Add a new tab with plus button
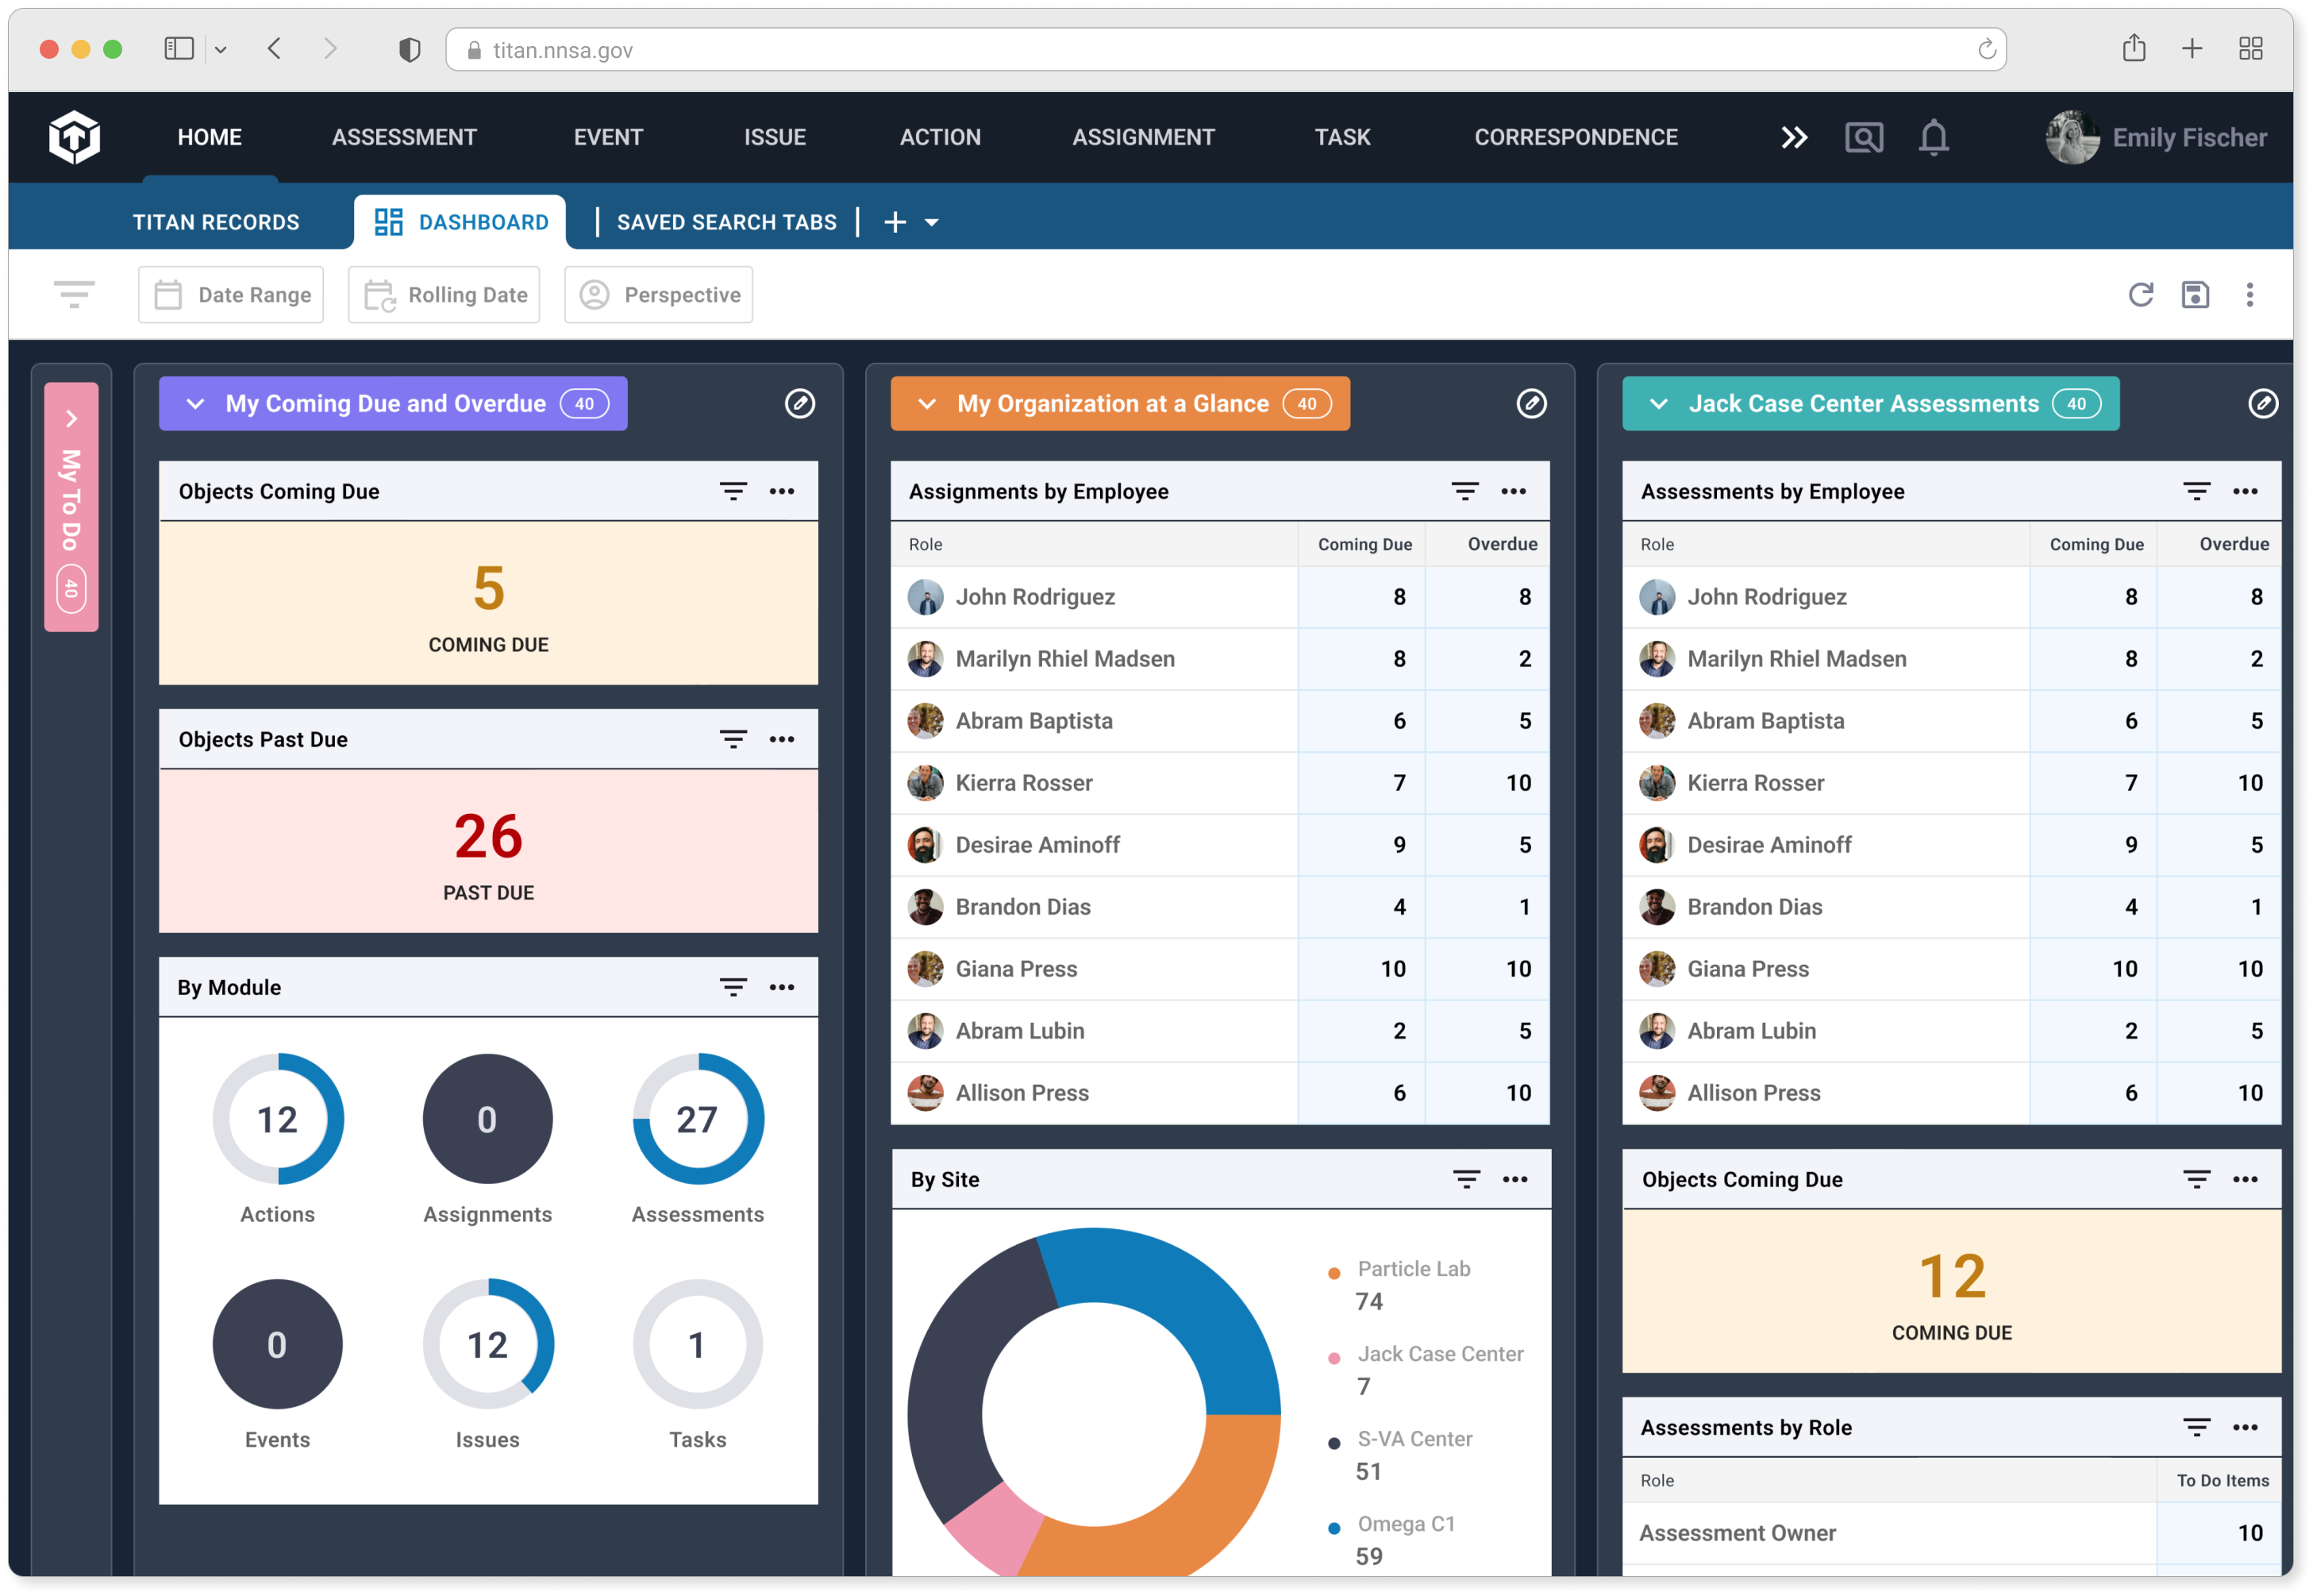This screenshot has width=2313, height=1596. (895, 222)
